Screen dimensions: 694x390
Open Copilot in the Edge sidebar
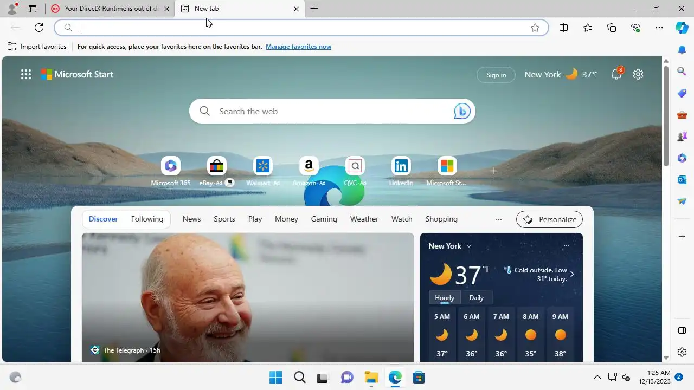point(682,28)
